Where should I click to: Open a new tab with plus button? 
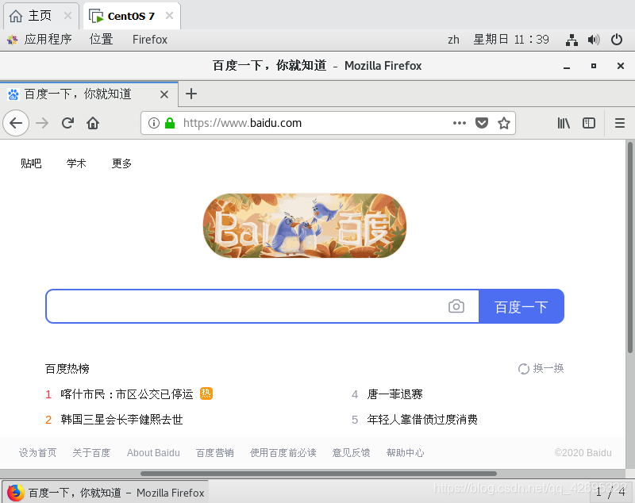click(x=191, y=94)
